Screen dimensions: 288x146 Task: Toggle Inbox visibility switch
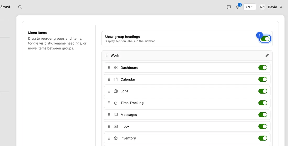click(263, 126)
